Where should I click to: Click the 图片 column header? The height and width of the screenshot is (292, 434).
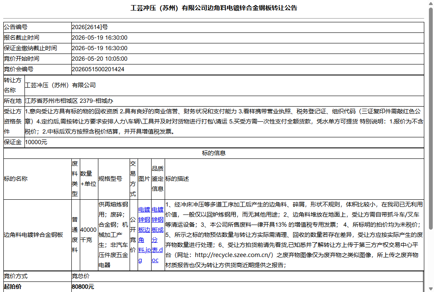click(x=144, y=179)
